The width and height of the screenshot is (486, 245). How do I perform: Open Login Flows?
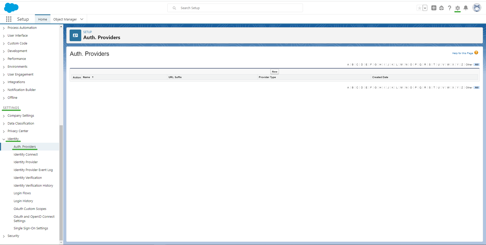(22, 193)
